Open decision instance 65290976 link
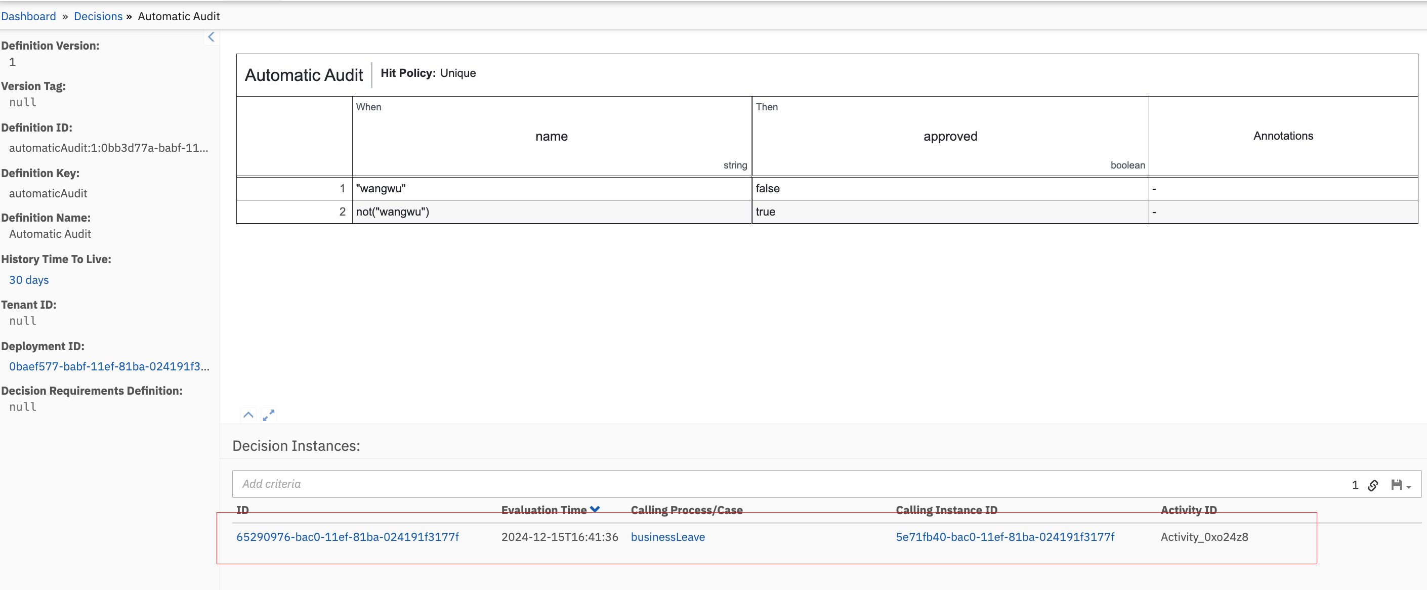Image resolution: width=1427 pixels, height=590 pixels. 347,536
